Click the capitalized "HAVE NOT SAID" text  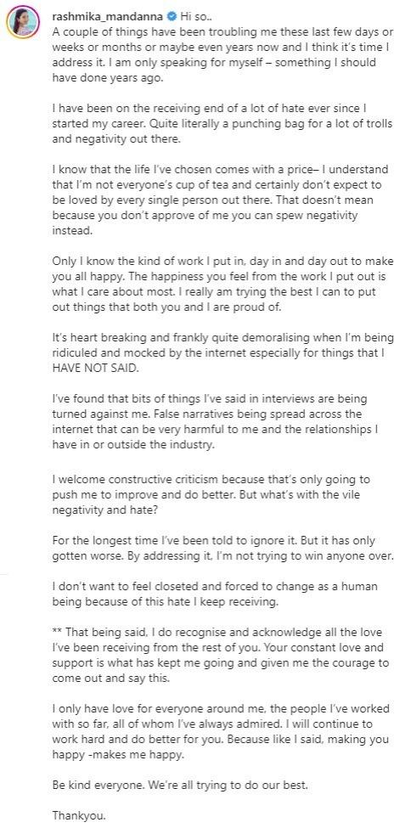coord(95,369)
